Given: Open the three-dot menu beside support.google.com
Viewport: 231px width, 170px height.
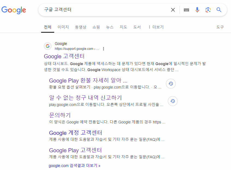Looking at the screenshot, I should click(x=104, y=49).
